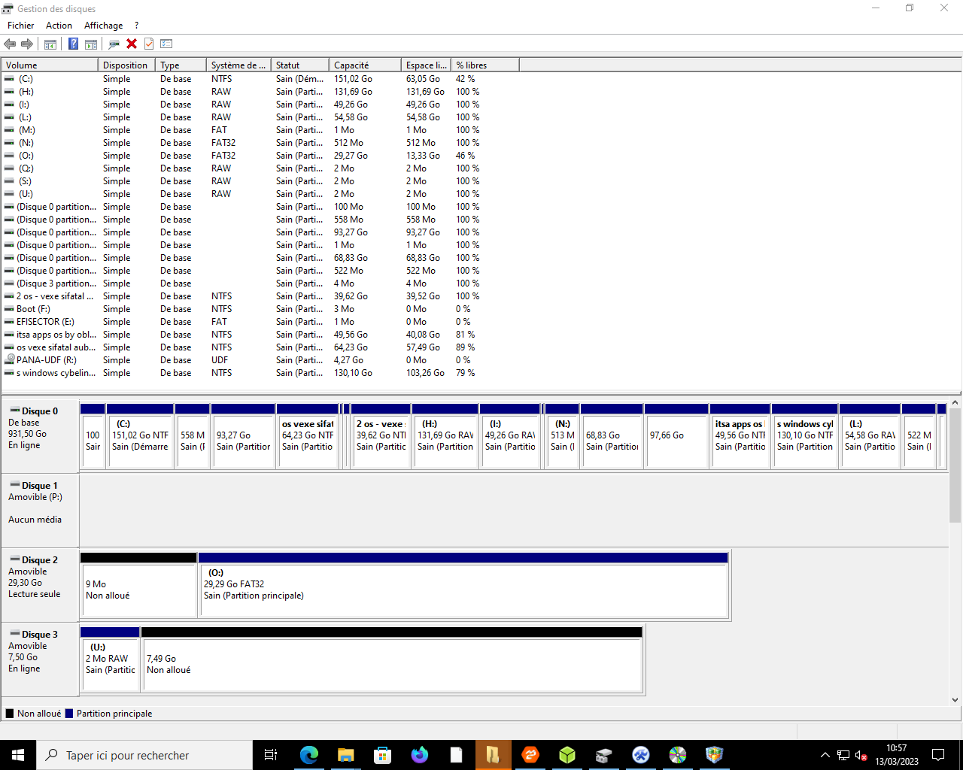
Task: Sort by the Type column header
Action: [181, 65]
